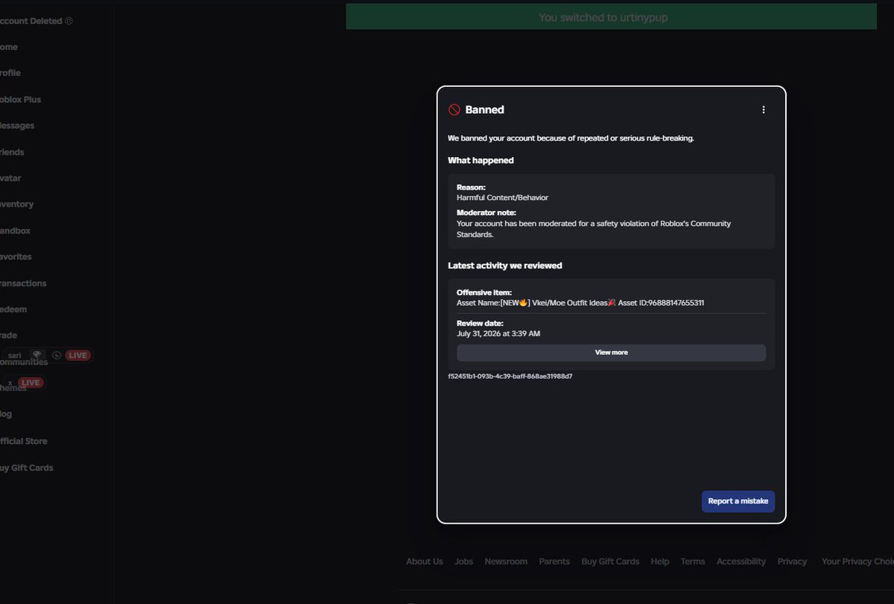
Task: Click the View more button
Action: [x=611, y=353]
